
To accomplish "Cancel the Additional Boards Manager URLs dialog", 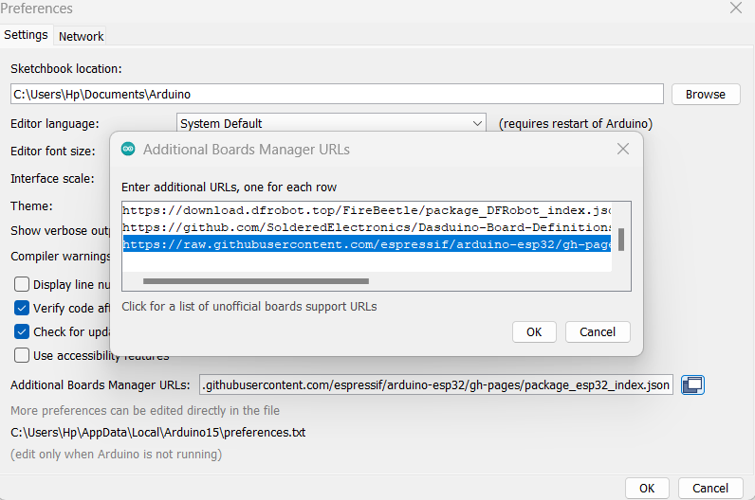I will (x=598, y=331).
